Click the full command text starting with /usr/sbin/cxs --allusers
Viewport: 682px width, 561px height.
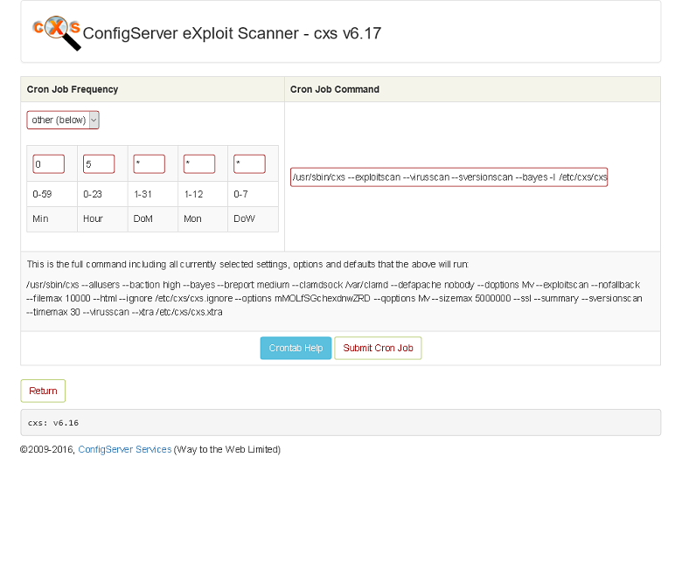click(334, 298)
